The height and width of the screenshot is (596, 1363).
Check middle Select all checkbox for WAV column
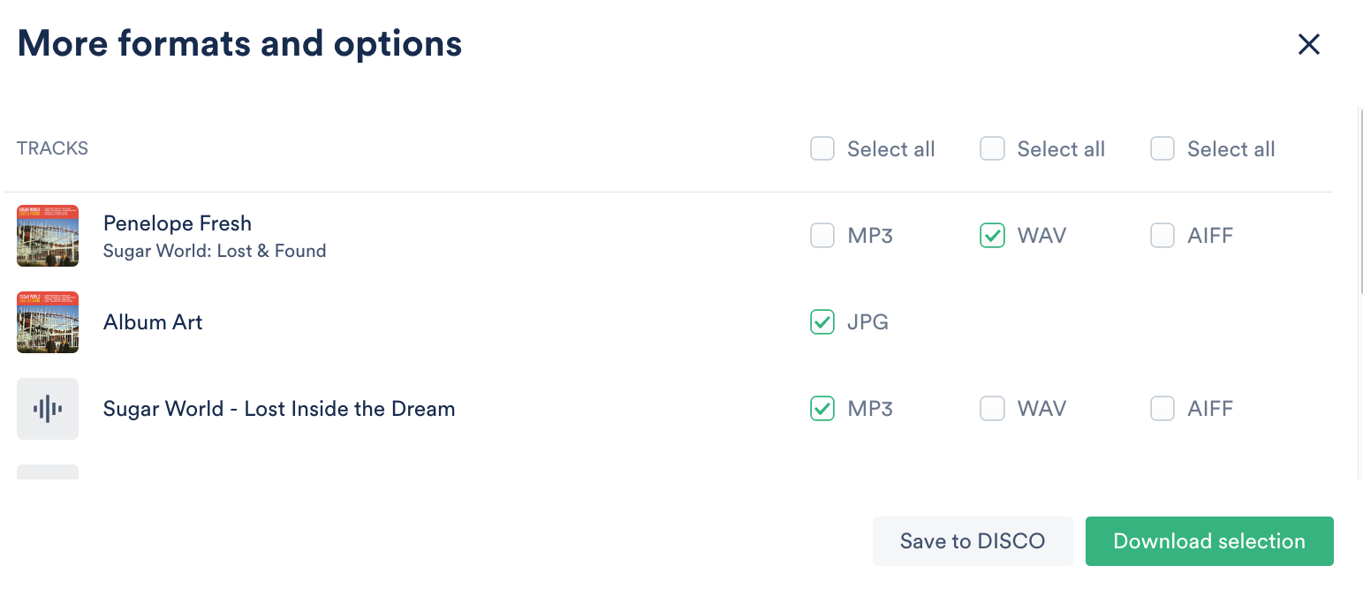[x=992, y=148]
